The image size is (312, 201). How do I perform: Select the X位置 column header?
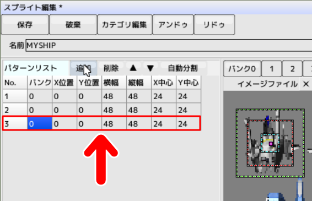click(64, 83)
